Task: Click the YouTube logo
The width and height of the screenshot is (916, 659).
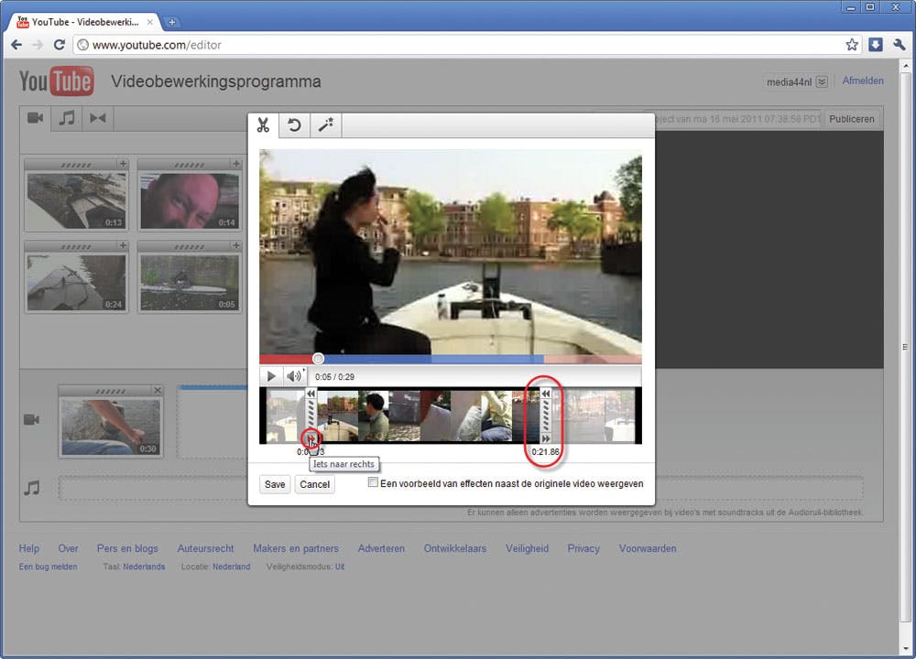Action: 56,81
